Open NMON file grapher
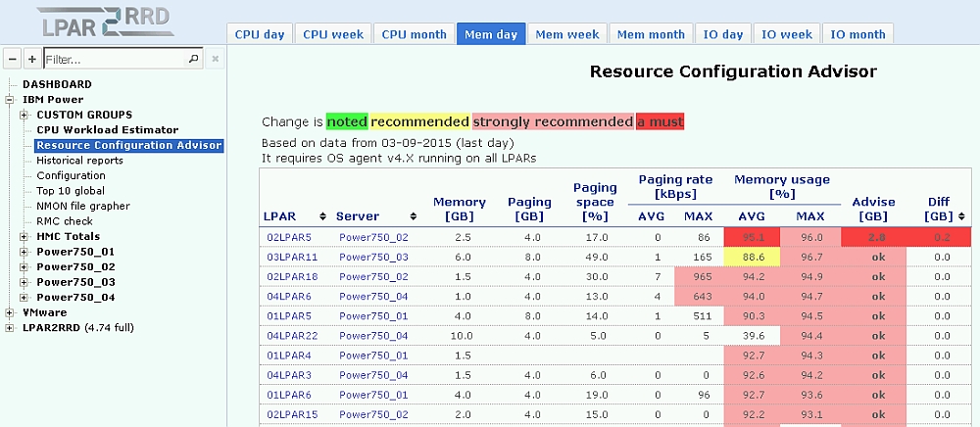This screenshot has height=427, width=980. click(83, 206)
